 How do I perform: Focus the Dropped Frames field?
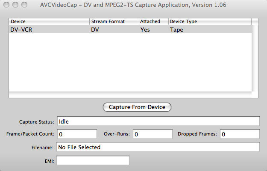coord(240,134)
